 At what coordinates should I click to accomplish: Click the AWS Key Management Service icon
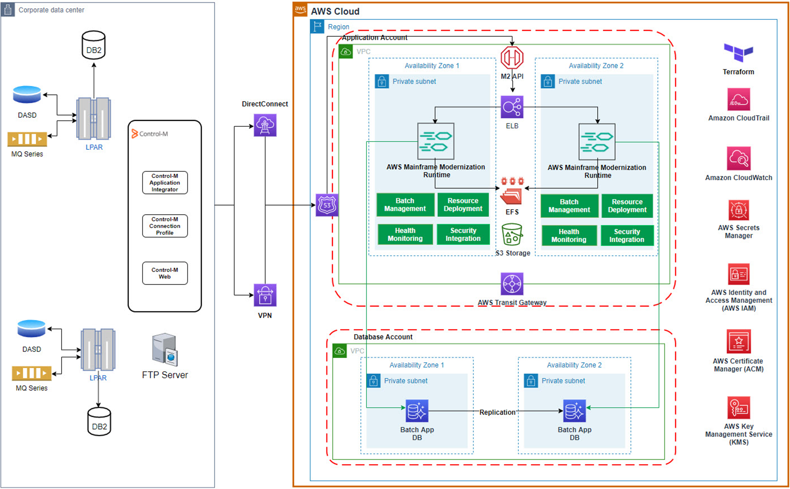(738, 408)
